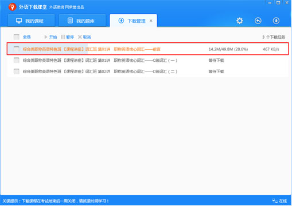
Task: Click the 3 个下载任务 count label
Action: coord(274,37)
